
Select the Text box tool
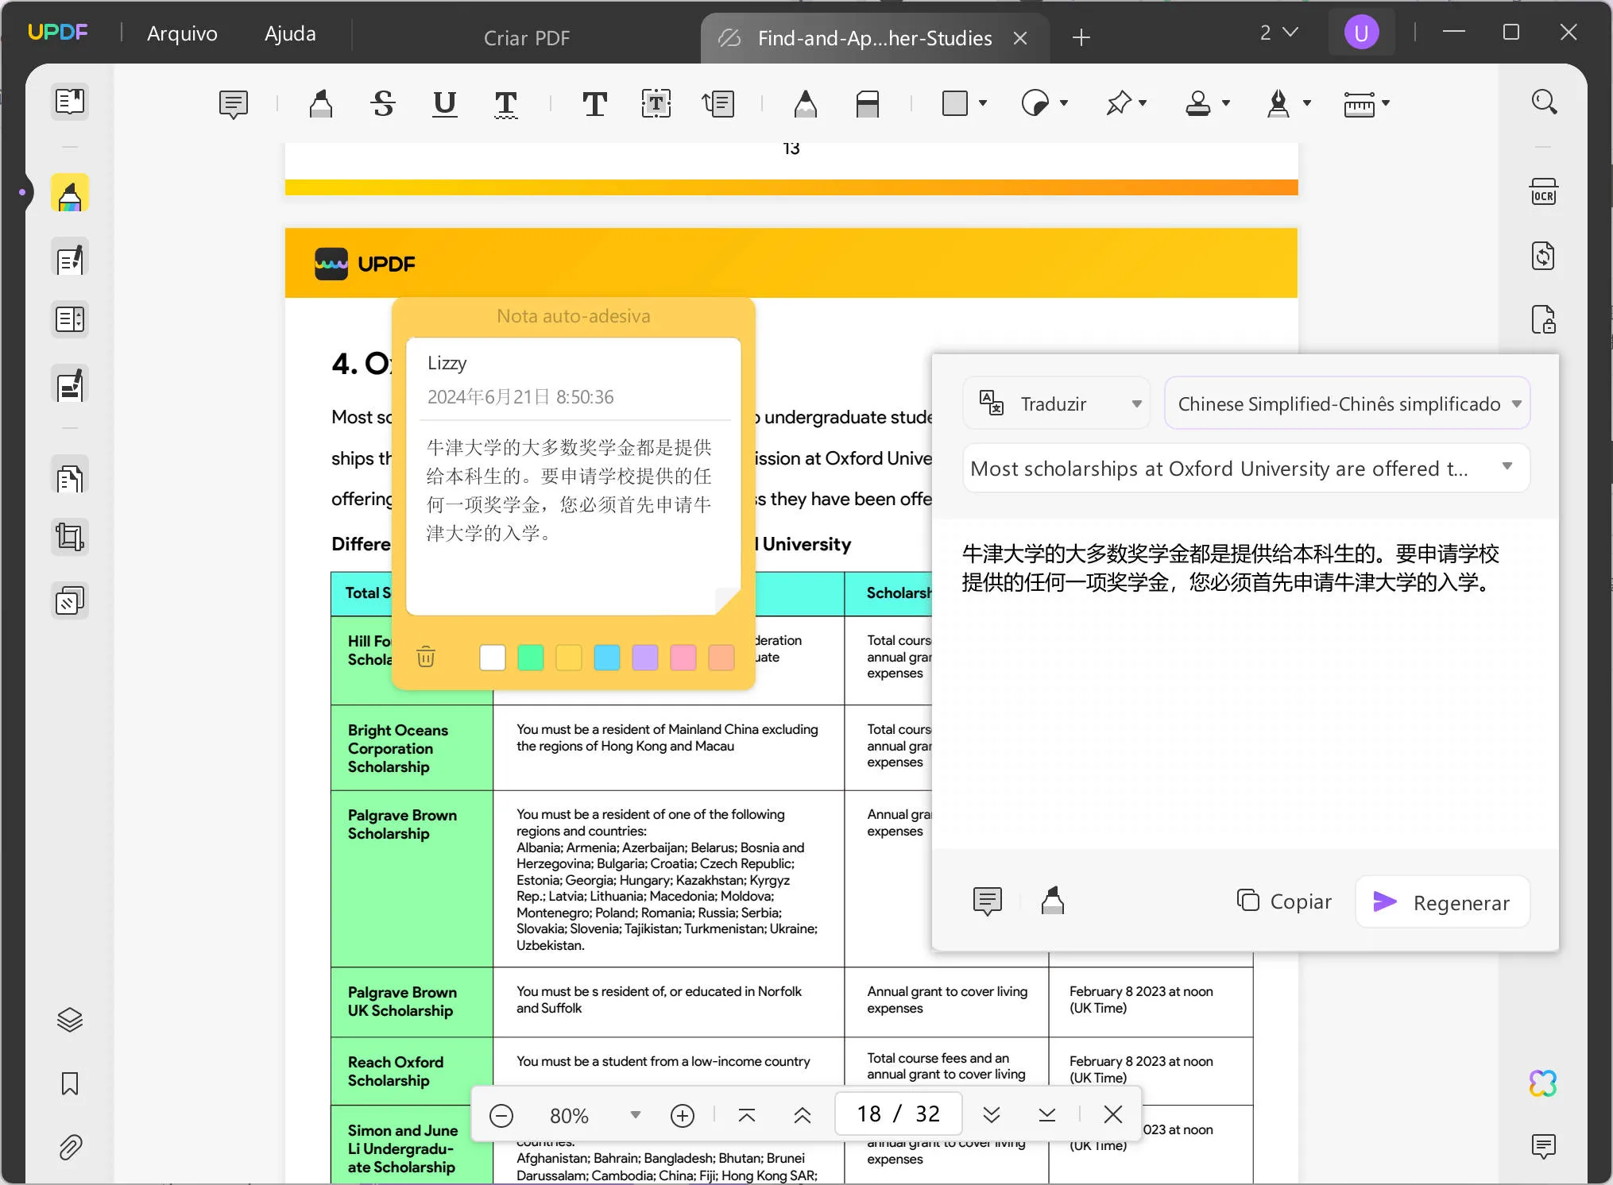[x=656, y=104]
